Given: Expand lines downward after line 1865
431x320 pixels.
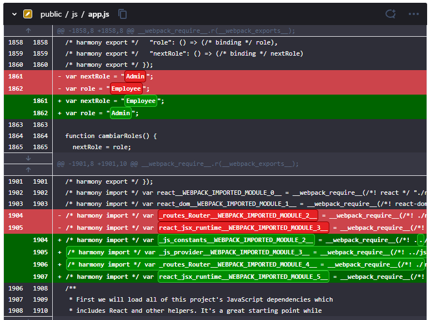Looking at the screenshot, I should [28, 158].
